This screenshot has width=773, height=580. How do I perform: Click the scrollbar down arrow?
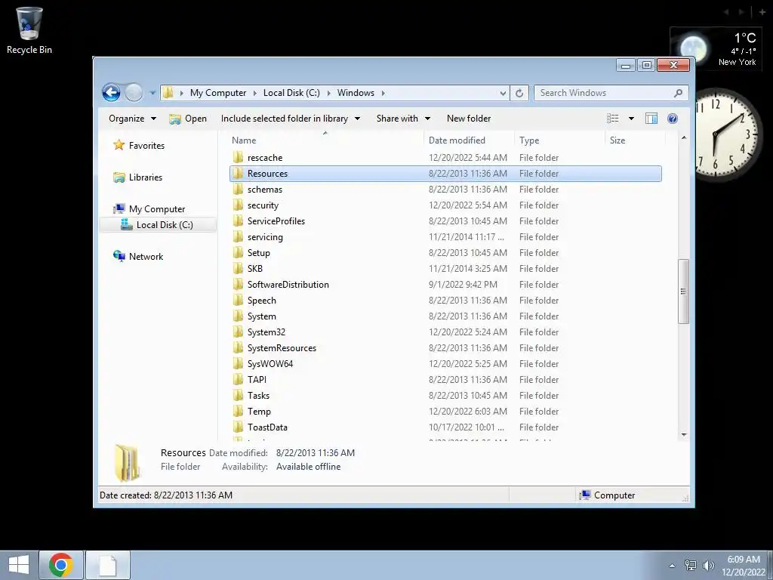683,434
